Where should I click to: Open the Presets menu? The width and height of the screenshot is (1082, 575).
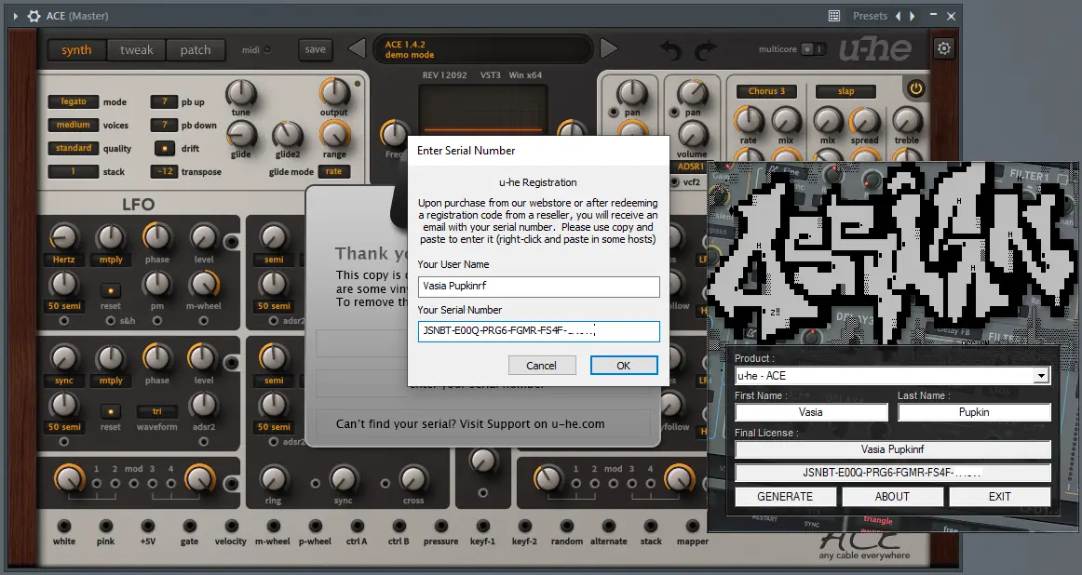pos(870,16)
